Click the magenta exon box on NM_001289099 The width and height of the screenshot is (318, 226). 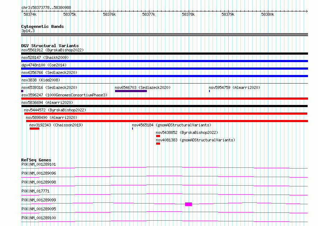[188, 204]
